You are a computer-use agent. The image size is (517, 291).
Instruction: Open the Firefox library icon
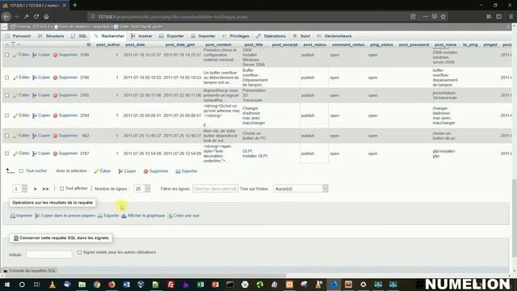click(x=490, y=16)
